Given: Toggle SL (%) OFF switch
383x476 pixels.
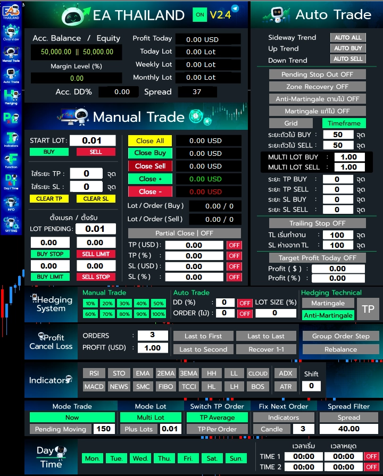Looking at the screenshot, I should 234,277.
